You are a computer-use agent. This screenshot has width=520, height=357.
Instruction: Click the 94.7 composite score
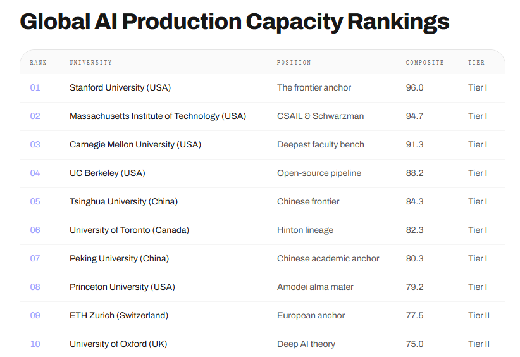point(414,116)
